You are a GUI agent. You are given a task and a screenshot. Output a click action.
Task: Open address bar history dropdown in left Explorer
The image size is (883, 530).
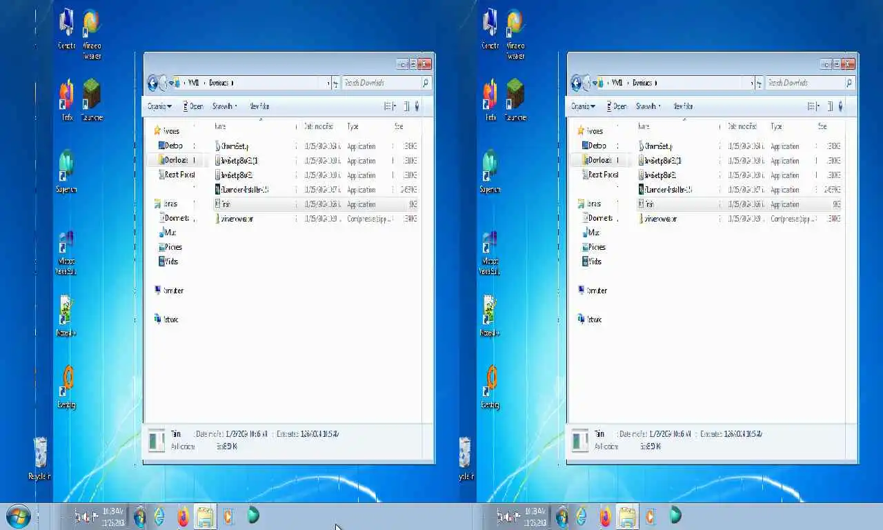[x=328, y=83]
